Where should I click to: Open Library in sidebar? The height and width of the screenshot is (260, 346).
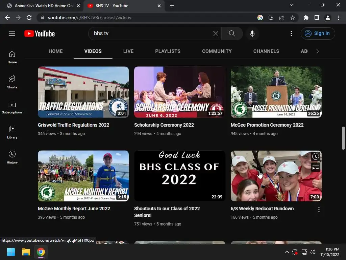(x=12, y=132)
